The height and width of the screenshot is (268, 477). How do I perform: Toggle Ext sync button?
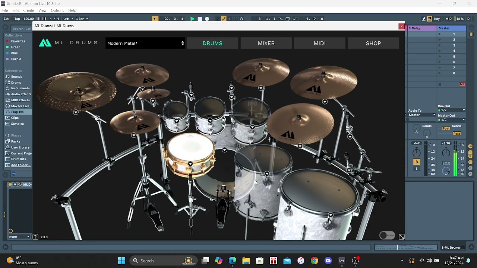pyautogui.click(x=6, y=19)
